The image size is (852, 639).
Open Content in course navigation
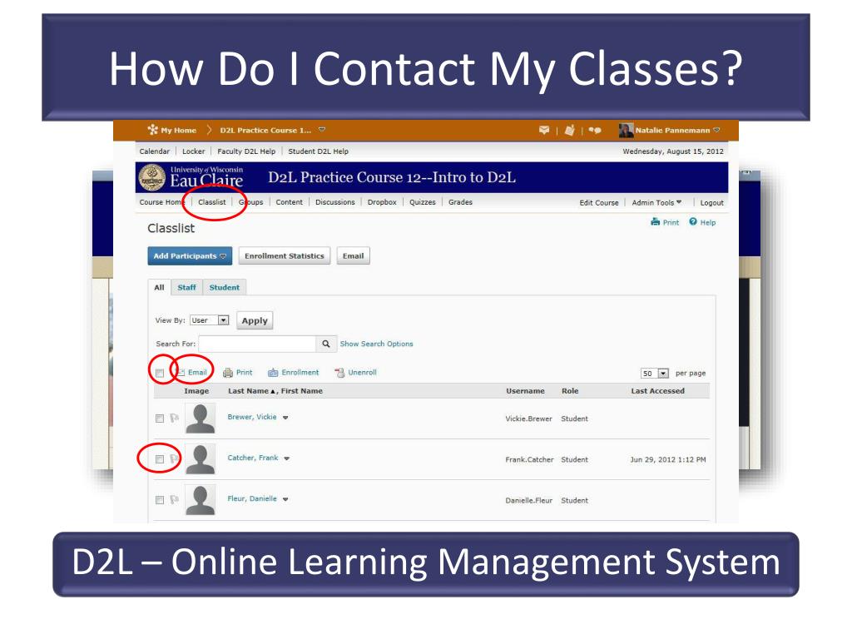(289, 202)
